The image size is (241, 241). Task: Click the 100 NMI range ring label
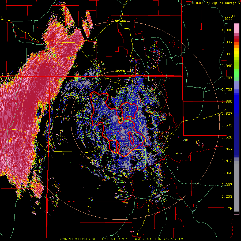[x=120, y=21]
